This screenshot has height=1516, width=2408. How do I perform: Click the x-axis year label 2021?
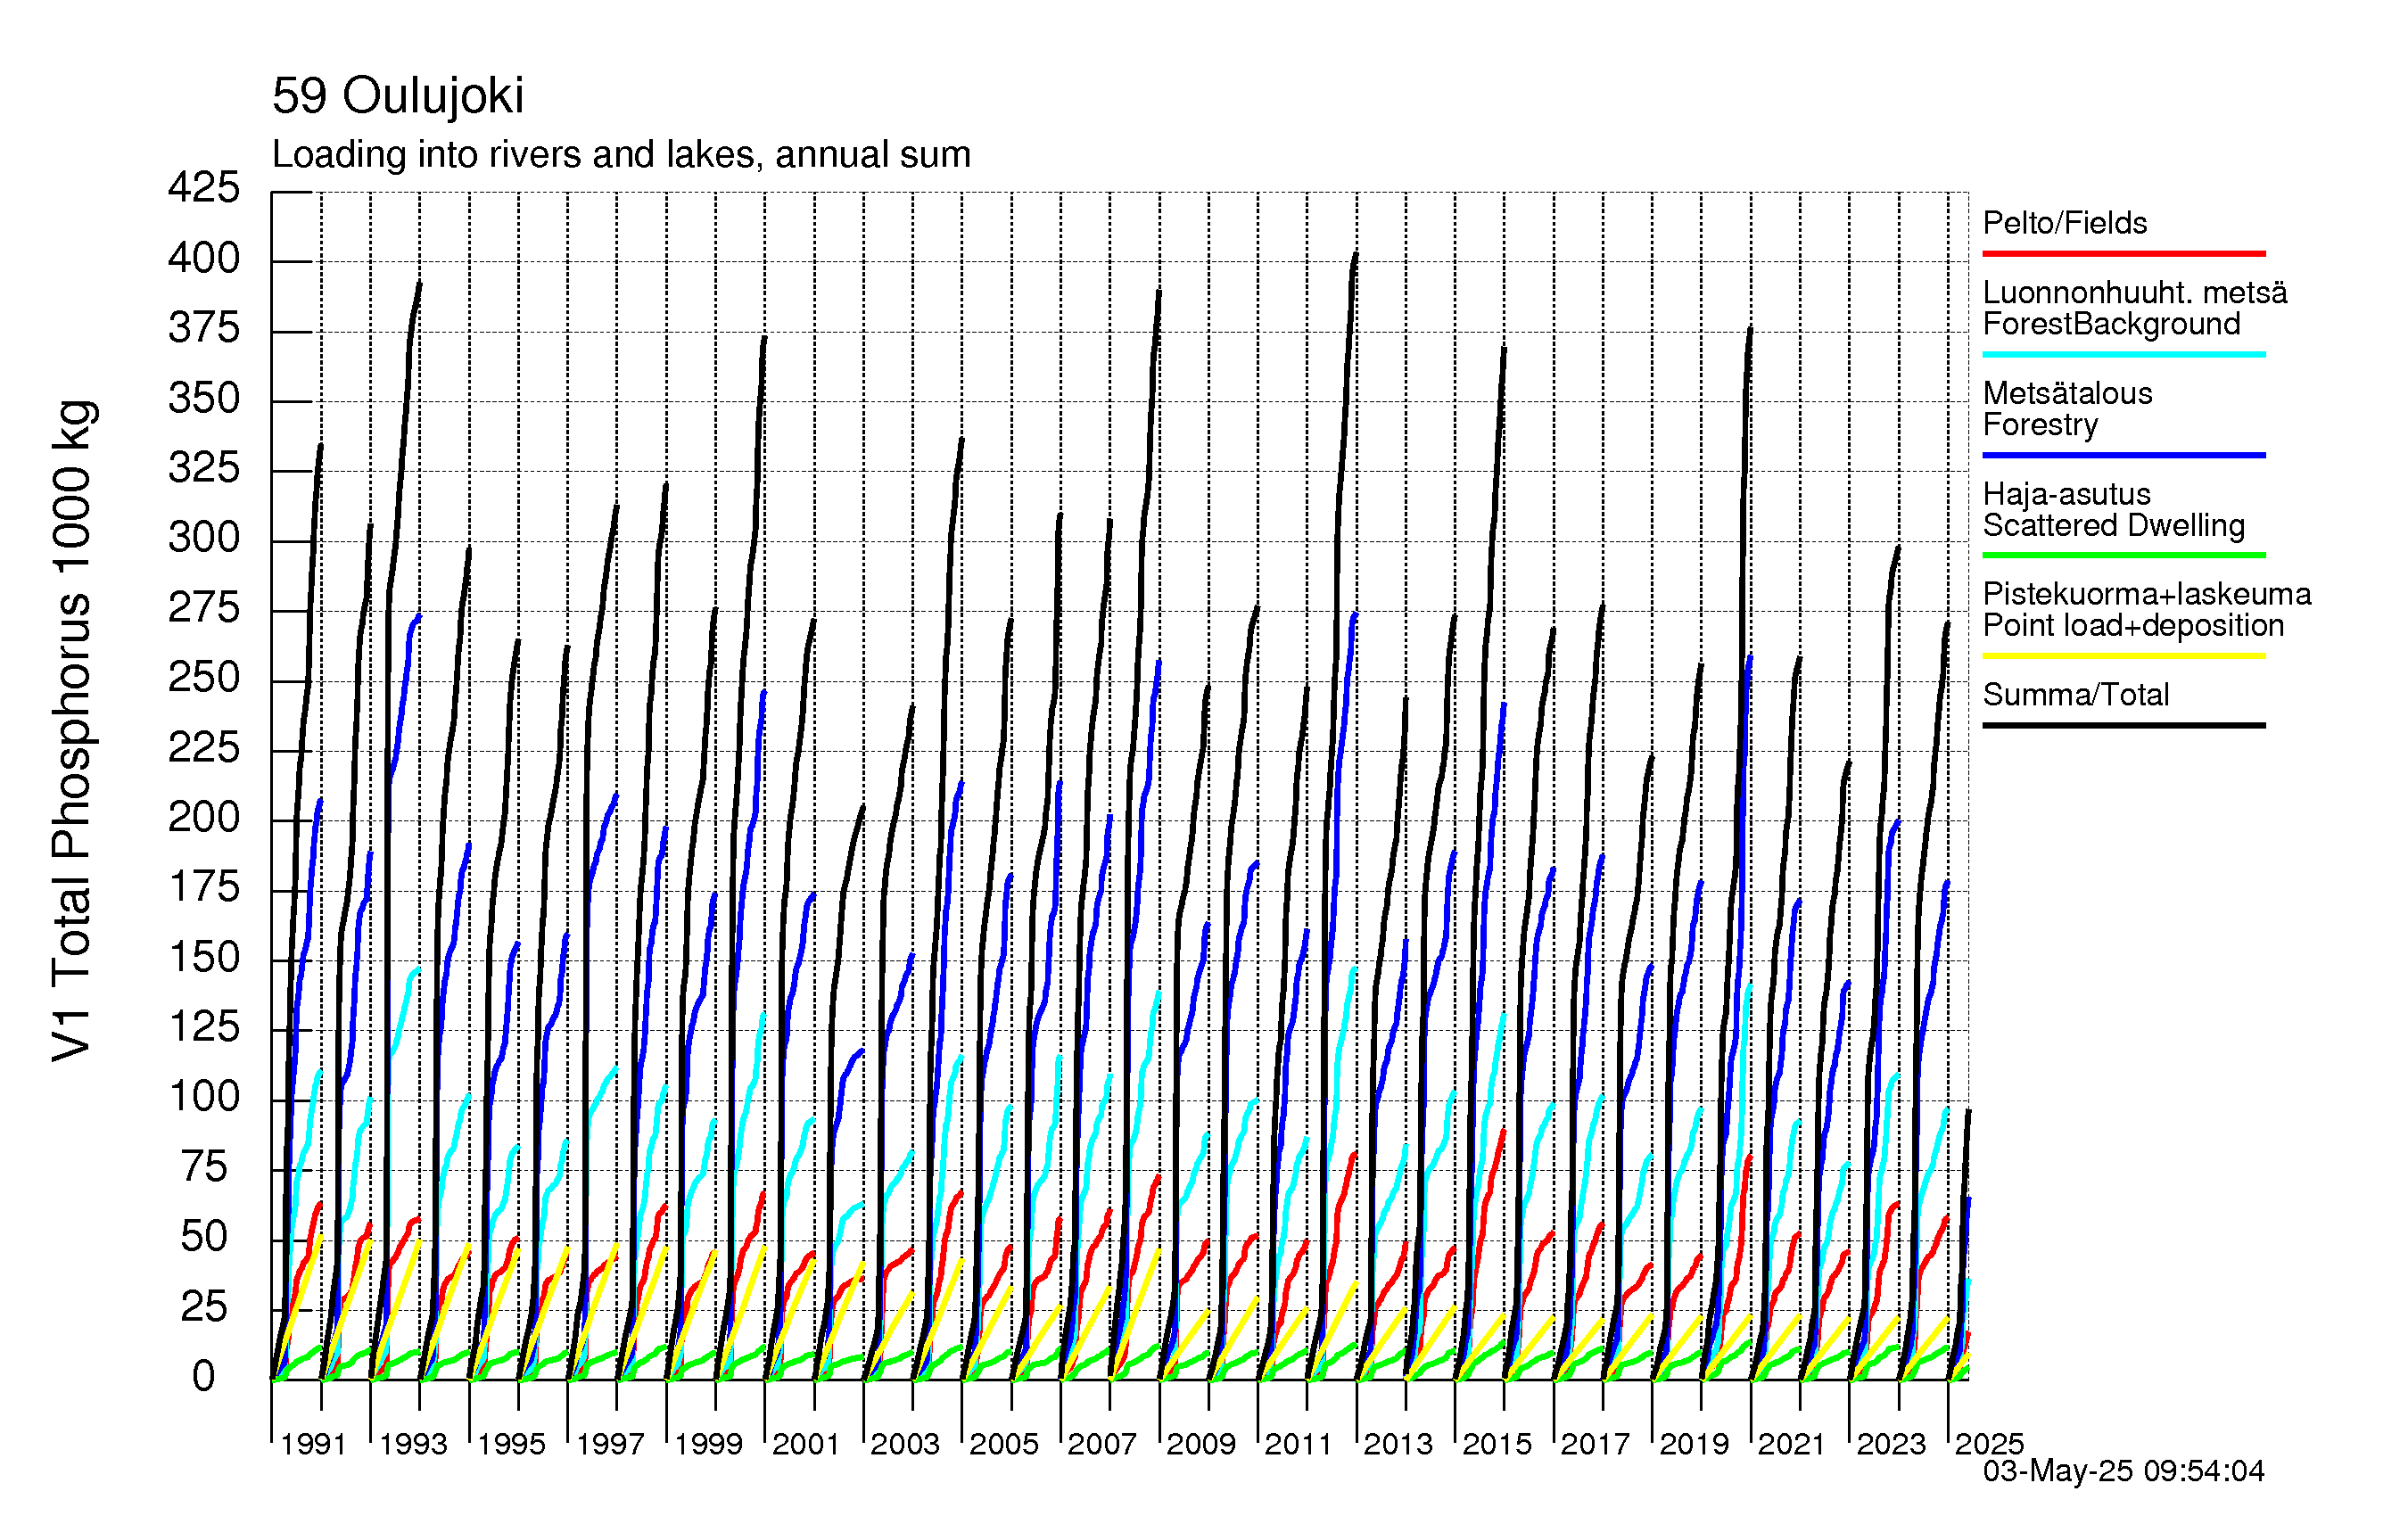point(1792,1444)
